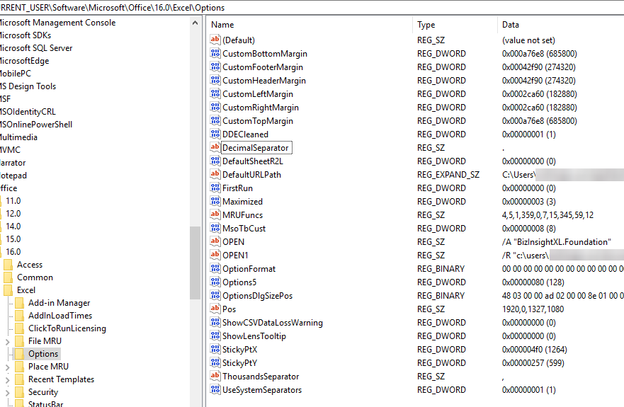Viewport: 624px width, 407px height.
Task: Click the DefaultURLPath REG_EXPAND_SZ type
Action: pyautogui.click(x=448, y=175)
